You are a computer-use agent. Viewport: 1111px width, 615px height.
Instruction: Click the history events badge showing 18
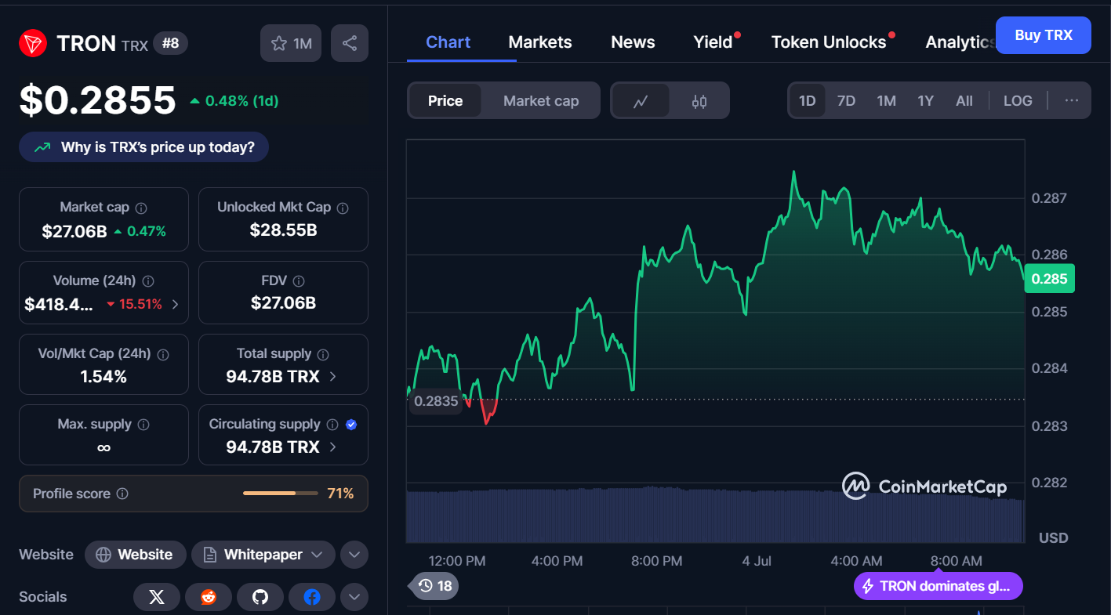[435, 585]
